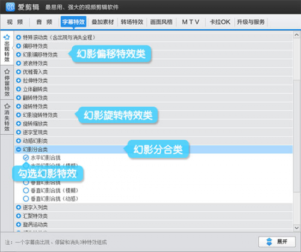Expand the 波浪特效类 plus icon
The width and height of the screenshot is (301, 252).
[x=19, y=63]
